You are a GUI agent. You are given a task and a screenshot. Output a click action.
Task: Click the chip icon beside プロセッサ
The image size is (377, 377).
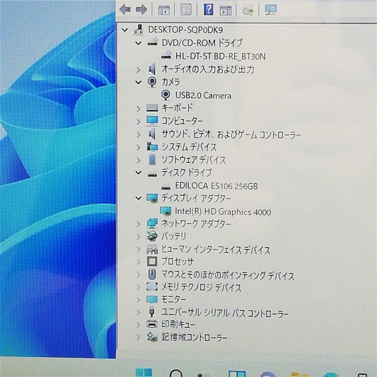tap(152, 262)
